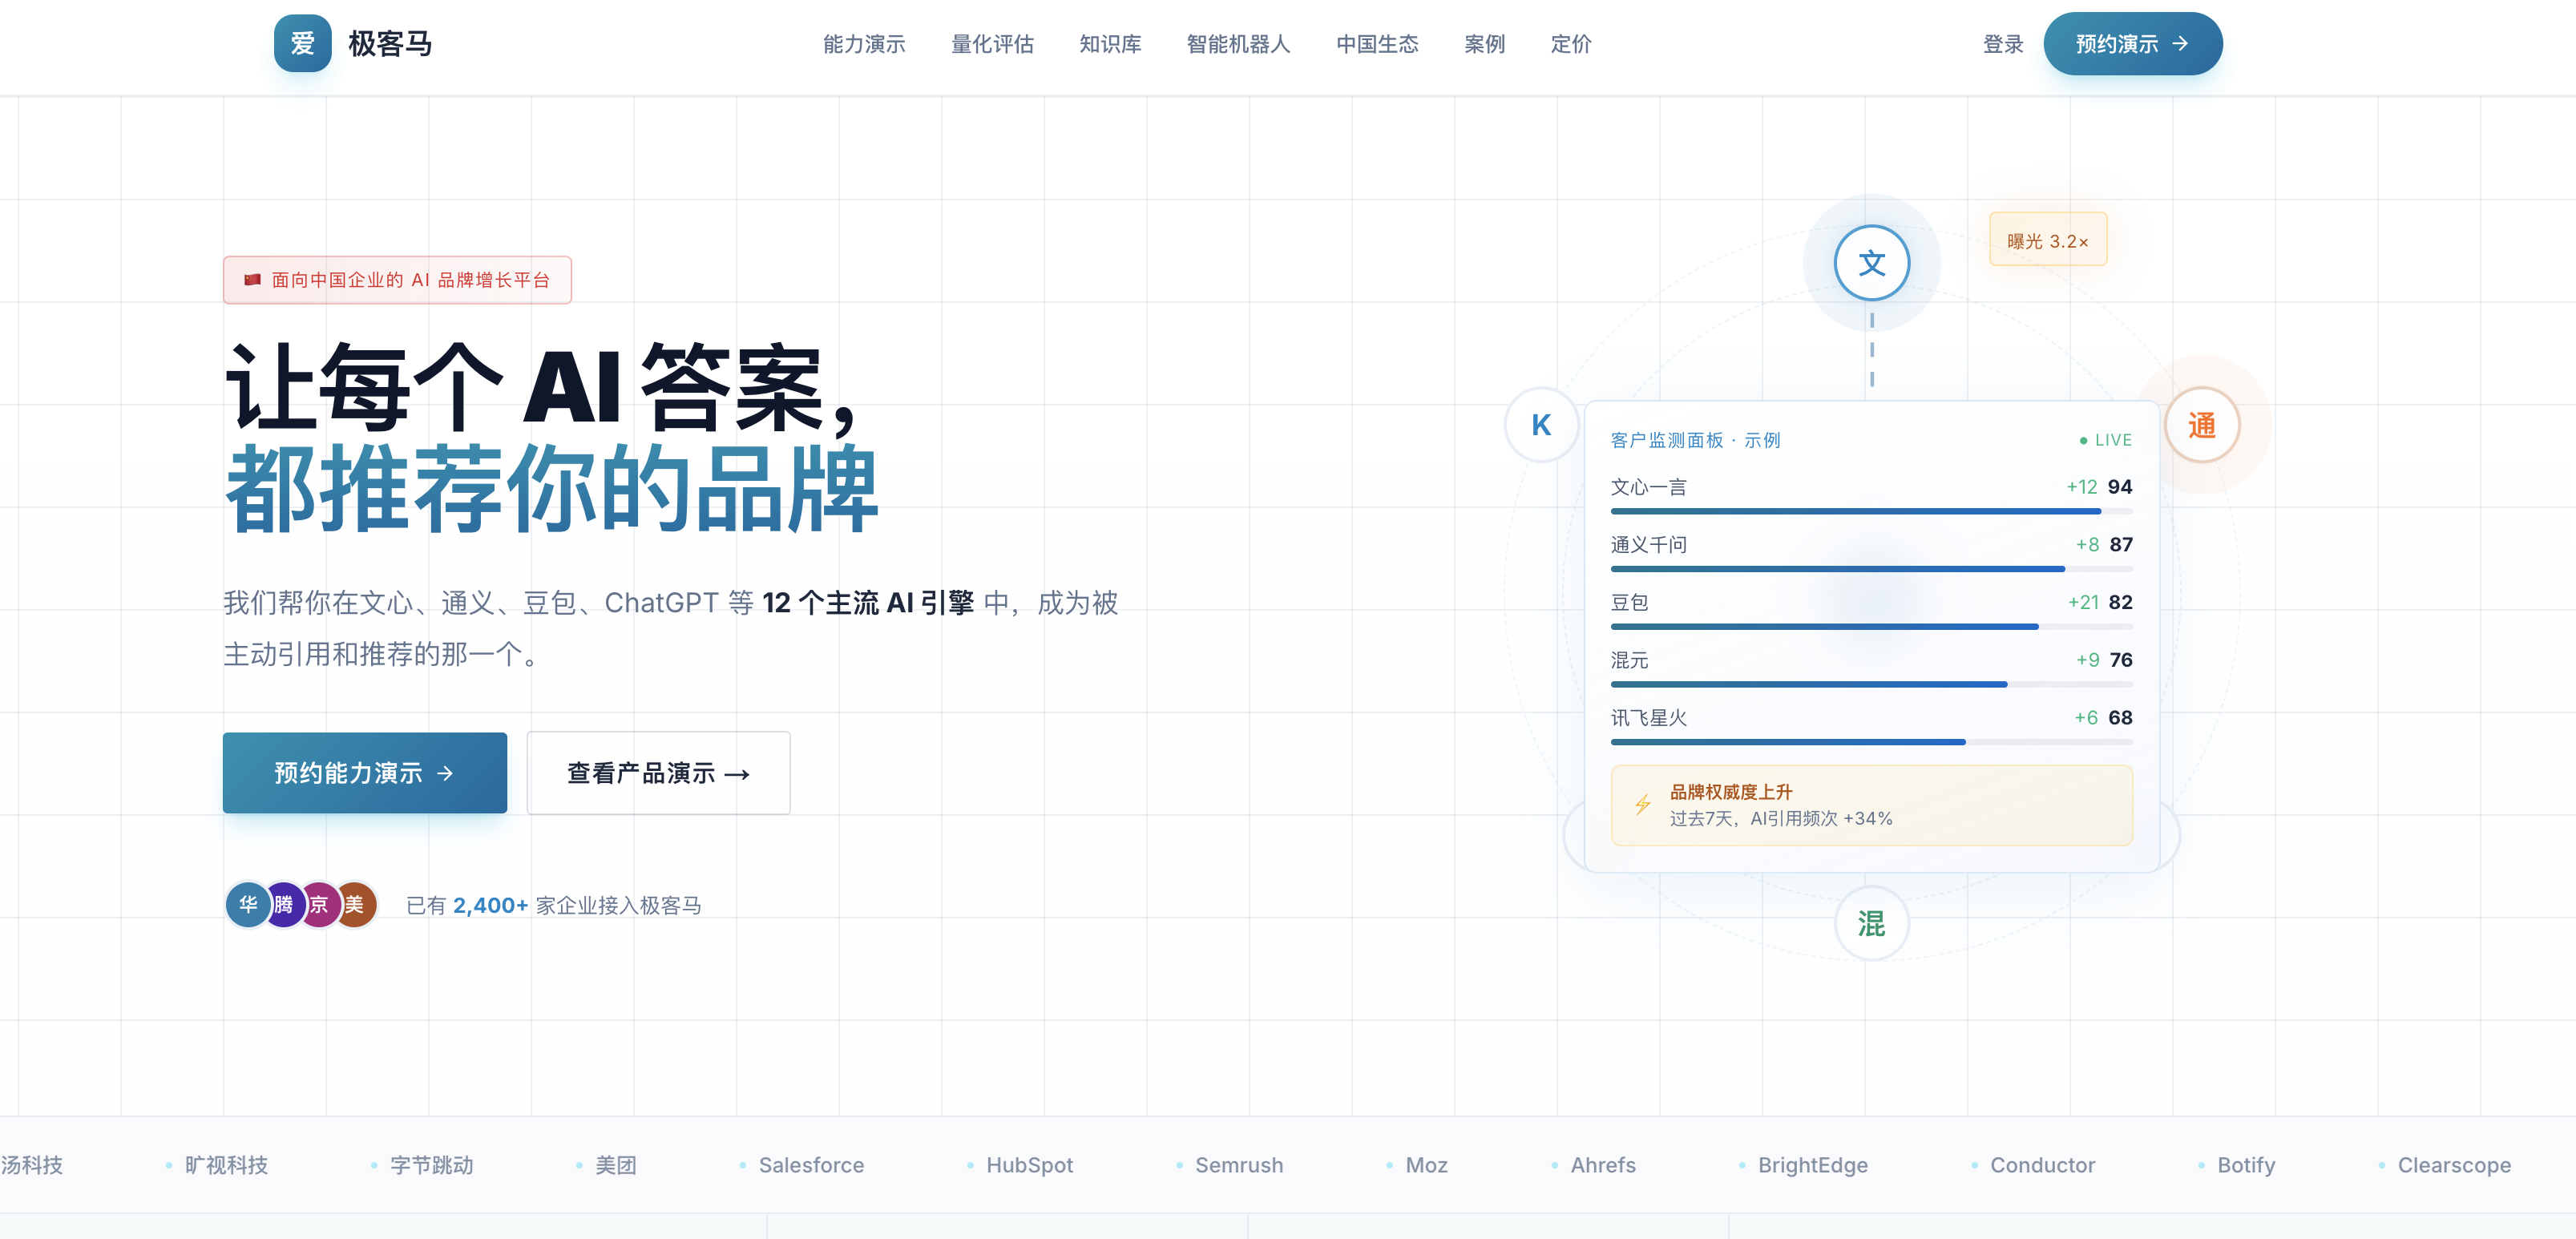Click the 豆包 progress bar
Screen dimensions: 2576x1239
[x=1871, y=627]
